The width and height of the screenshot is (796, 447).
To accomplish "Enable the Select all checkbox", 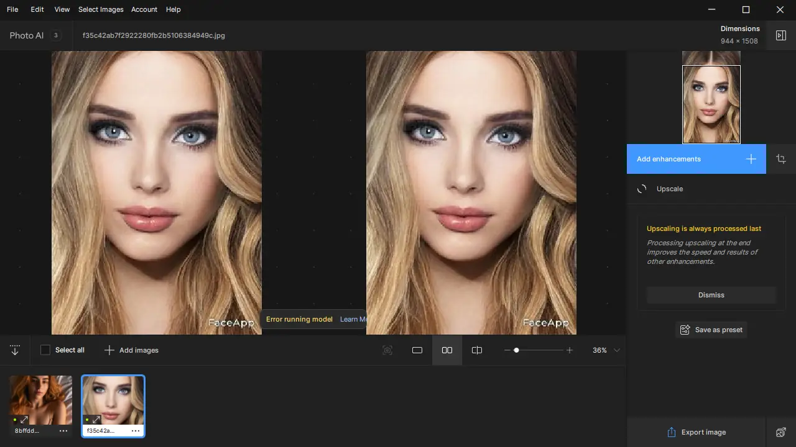I will (45, 350).
